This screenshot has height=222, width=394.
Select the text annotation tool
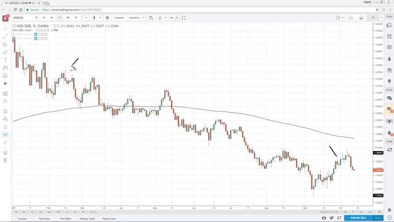[x=6, y=60]
